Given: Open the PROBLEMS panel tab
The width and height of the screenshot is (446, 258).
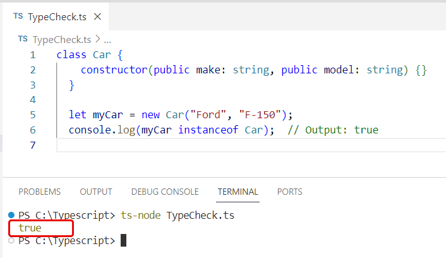Looking at the screenshot, I should click(x=40, y=192).
